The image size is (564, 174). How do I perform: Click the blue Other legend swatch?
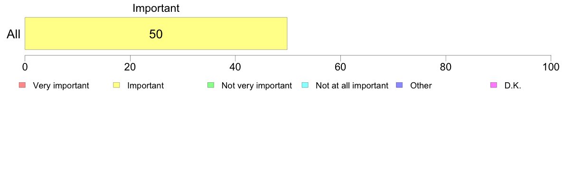[399, 85]
